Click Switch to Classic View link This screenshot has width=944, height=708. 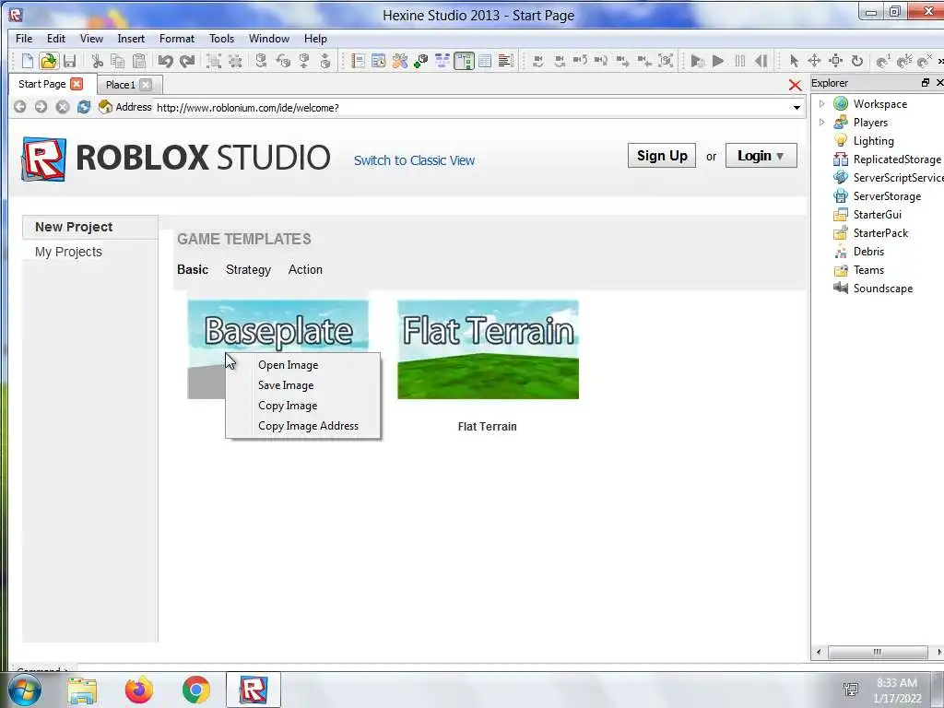click(414, 160)
